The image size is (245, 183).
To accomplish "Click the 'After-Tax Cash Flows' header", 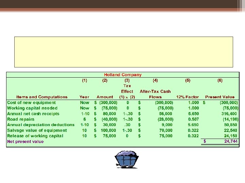I will 155,94.
